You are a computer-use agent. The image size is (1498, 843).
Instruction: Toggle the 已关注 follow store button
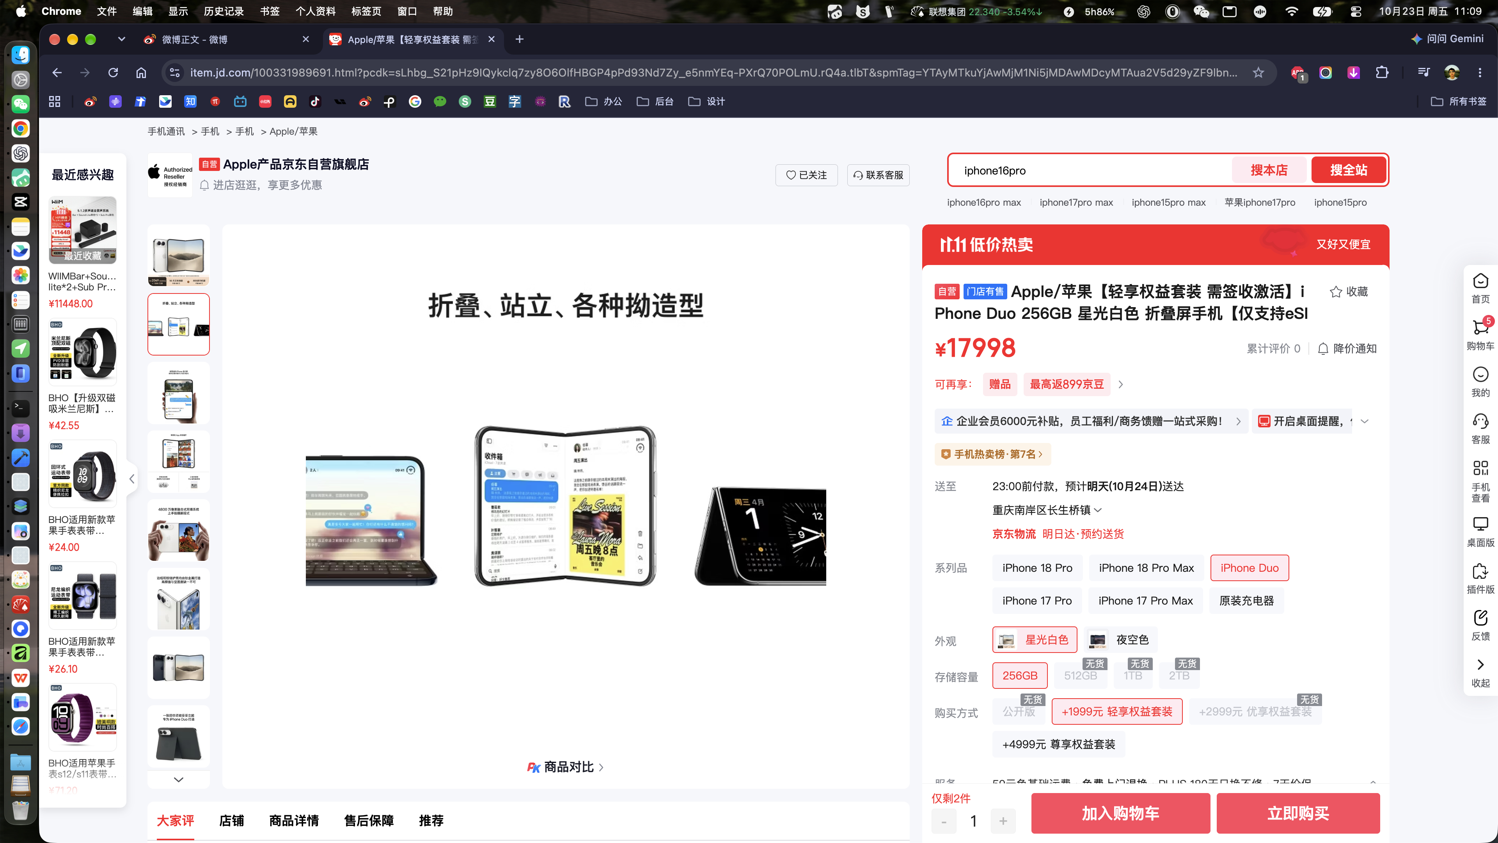(x=806, y=175)
